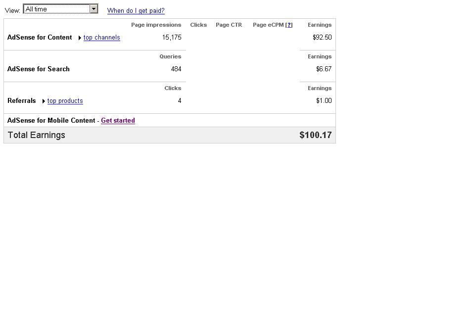
Task: Select the $6.67 search earnings value
Action: [x=324, y=69]
